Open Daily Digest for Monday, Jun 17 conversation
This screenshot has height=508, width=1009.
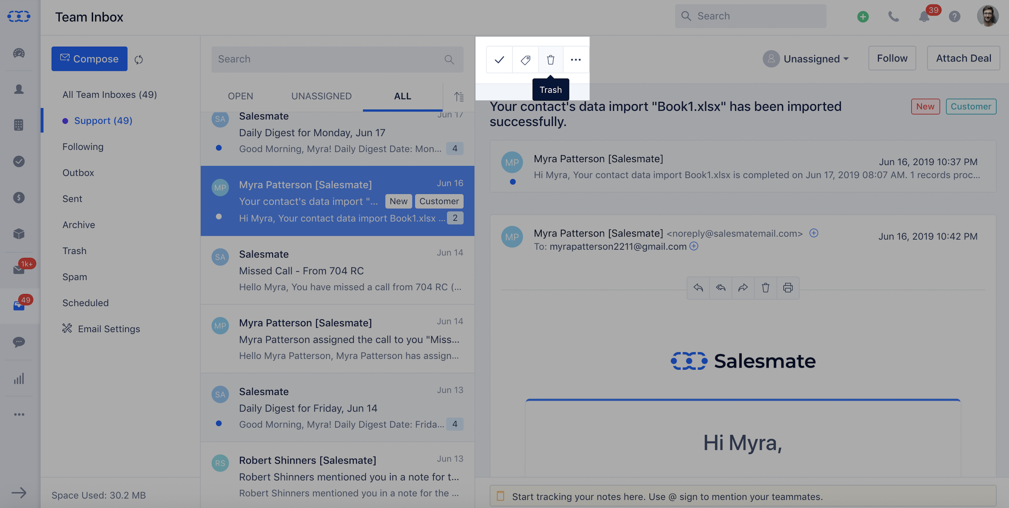click(337, 139)
